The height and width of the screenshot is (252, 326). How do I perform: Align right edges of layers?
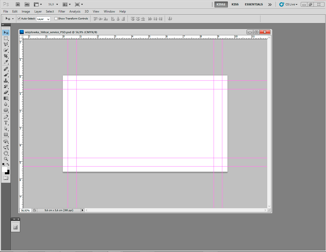[123, 19]
